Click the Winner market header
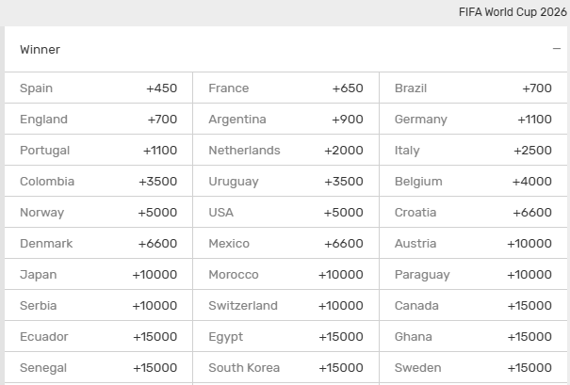 [x=41, y=50]
